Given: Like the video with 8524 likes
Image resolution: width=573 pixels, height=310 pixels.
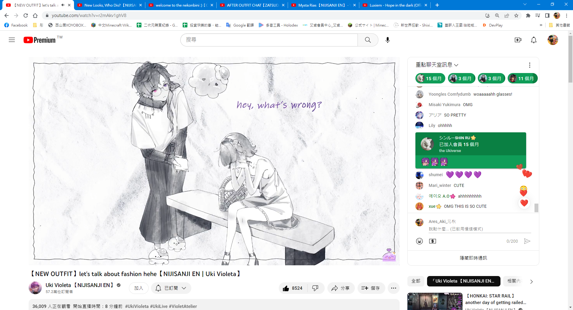Looking at the screenshot, I should (x=292, y=288).
